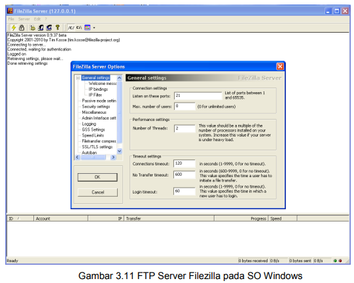Sort connections by ID column header
Viewport: 354px width, 283px height.
point(20,218)
